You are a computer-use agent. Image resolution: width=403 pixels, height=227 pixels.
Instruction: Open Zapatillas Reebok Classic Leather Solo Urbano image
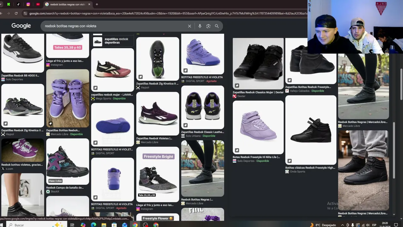[x=202, y=107]
